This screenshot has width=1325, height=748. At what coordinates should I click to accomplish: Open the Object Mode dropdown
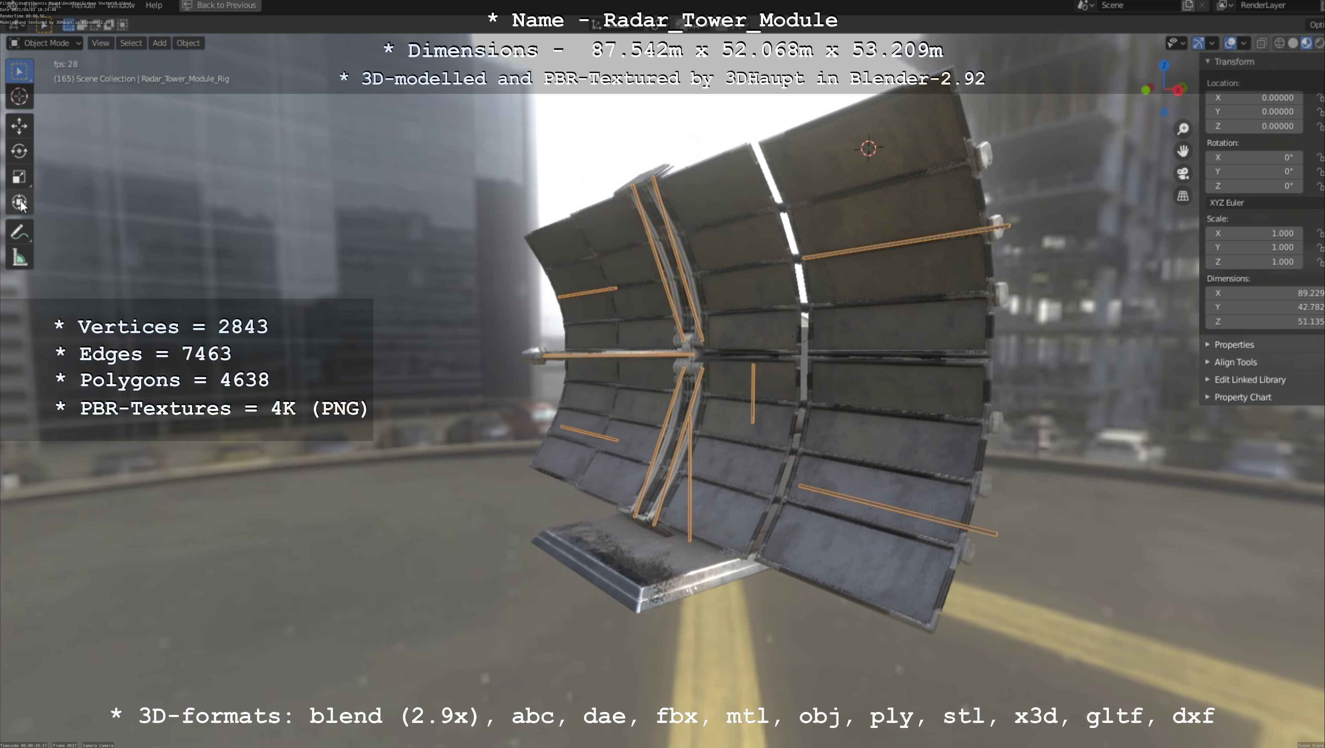45,43
